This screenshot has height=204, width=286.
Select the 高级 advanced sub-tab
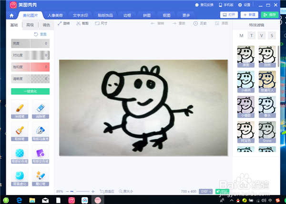pyautogui.click(x=30, y=25)
